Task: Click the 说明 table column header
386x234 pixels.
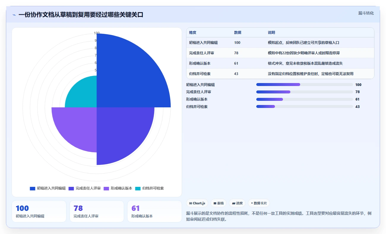Action: 271,33
